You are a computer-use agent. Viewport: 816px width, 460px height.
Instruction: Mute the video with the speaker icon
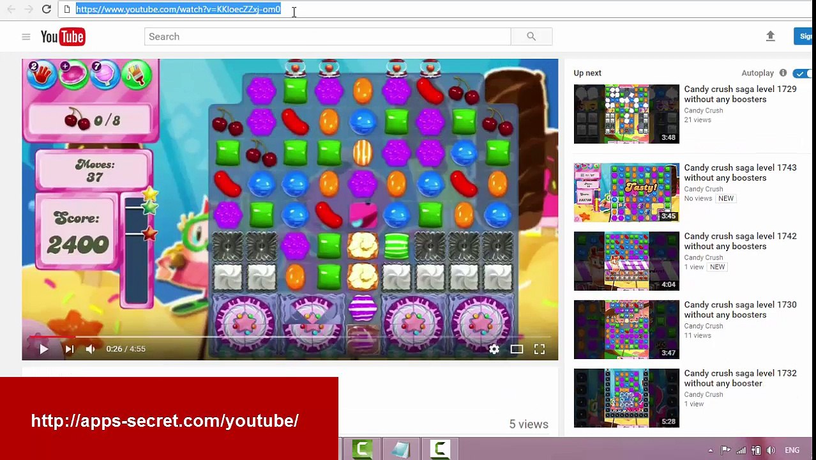pyautogui.click(x=90, y=349)
